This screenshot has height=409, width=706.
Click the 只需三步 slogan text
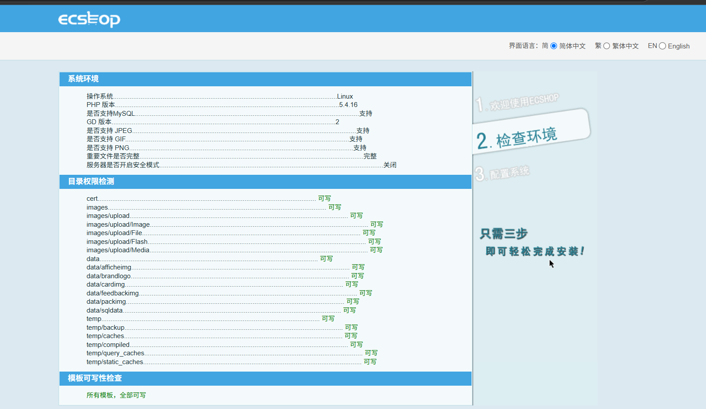(x=504, y=233)
